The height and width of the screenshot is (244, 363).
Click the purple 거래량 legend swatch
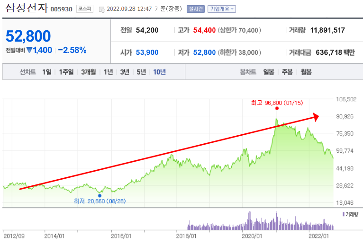tap(344, 214)
